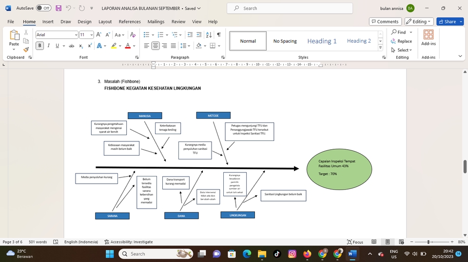Clear all formatting icon

coord(133,35)
